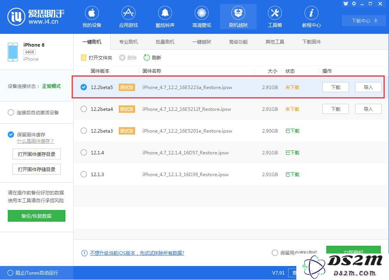The image size is (389, 280).
Task: Open 我的设备 (My Device) section
Action: pos(92,17)
